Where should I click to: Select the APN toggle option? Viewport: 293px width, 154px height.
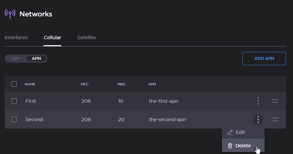[36, 59]
